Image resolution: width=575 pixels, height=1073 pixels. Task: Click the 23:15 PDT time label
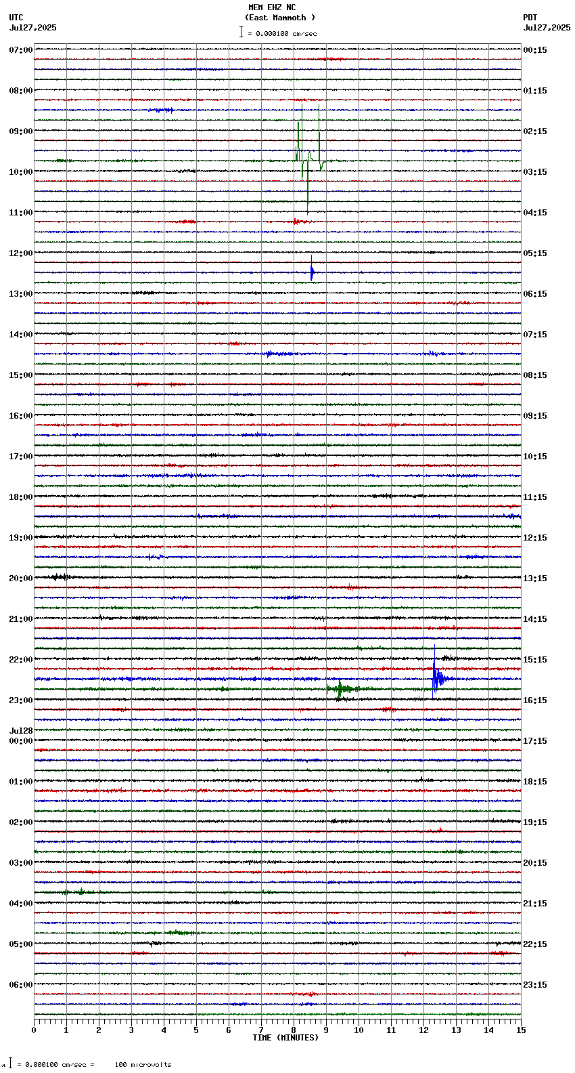pyautogui.click(x=535, y=985)
